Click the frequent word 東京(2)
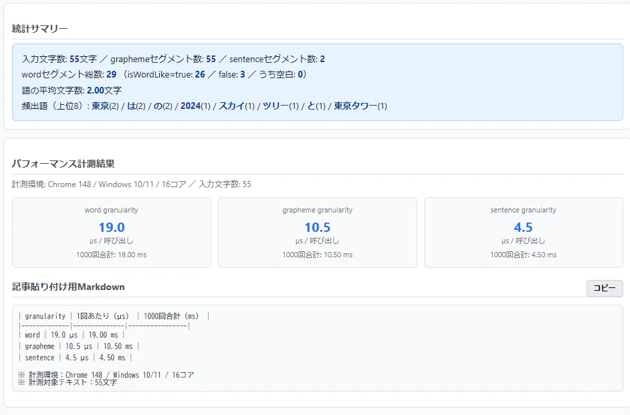Screen dimensions: 630x415 coord(105,106)
